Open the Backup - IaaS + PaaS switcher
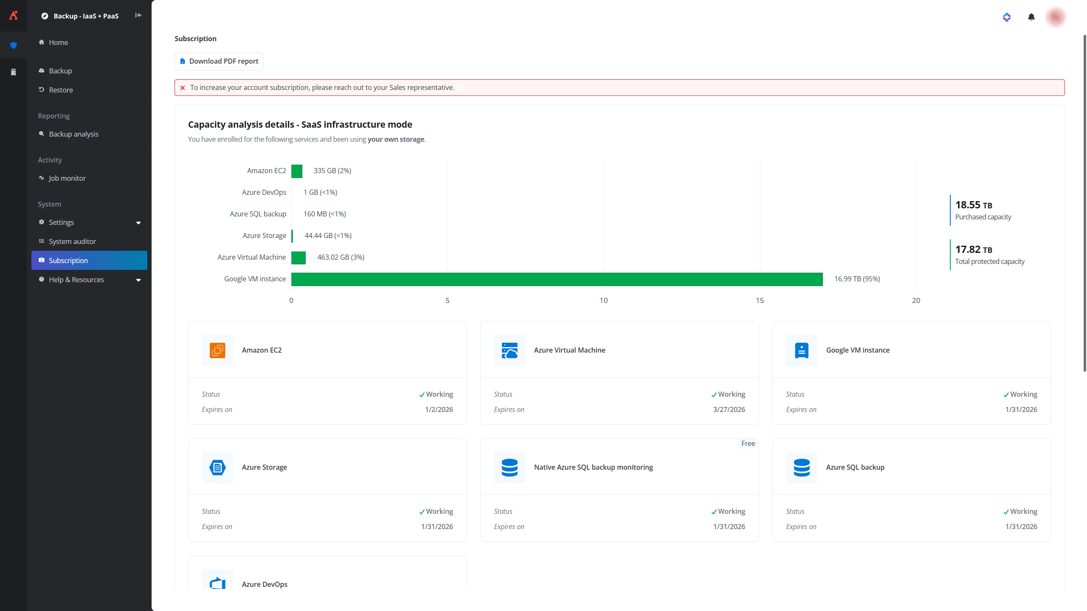Screen dimensions: 1087x611 [86, 16]
